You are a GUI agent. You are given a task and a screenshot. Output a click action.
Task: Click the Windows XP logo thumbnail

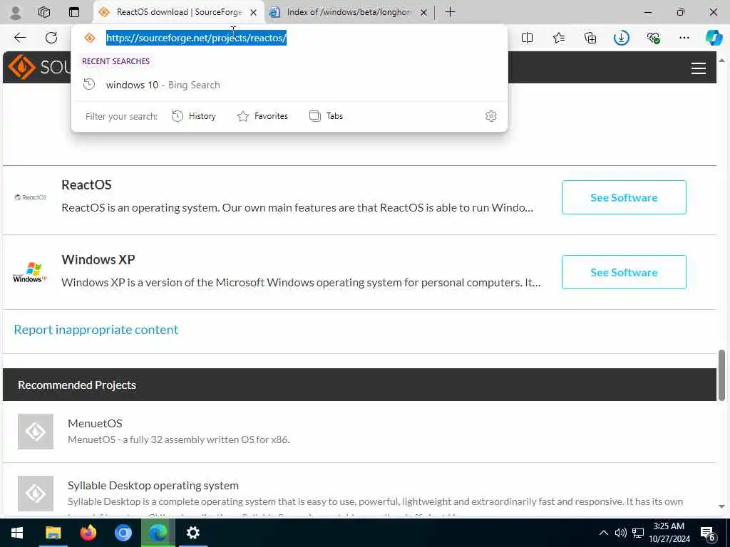(30, 272)
